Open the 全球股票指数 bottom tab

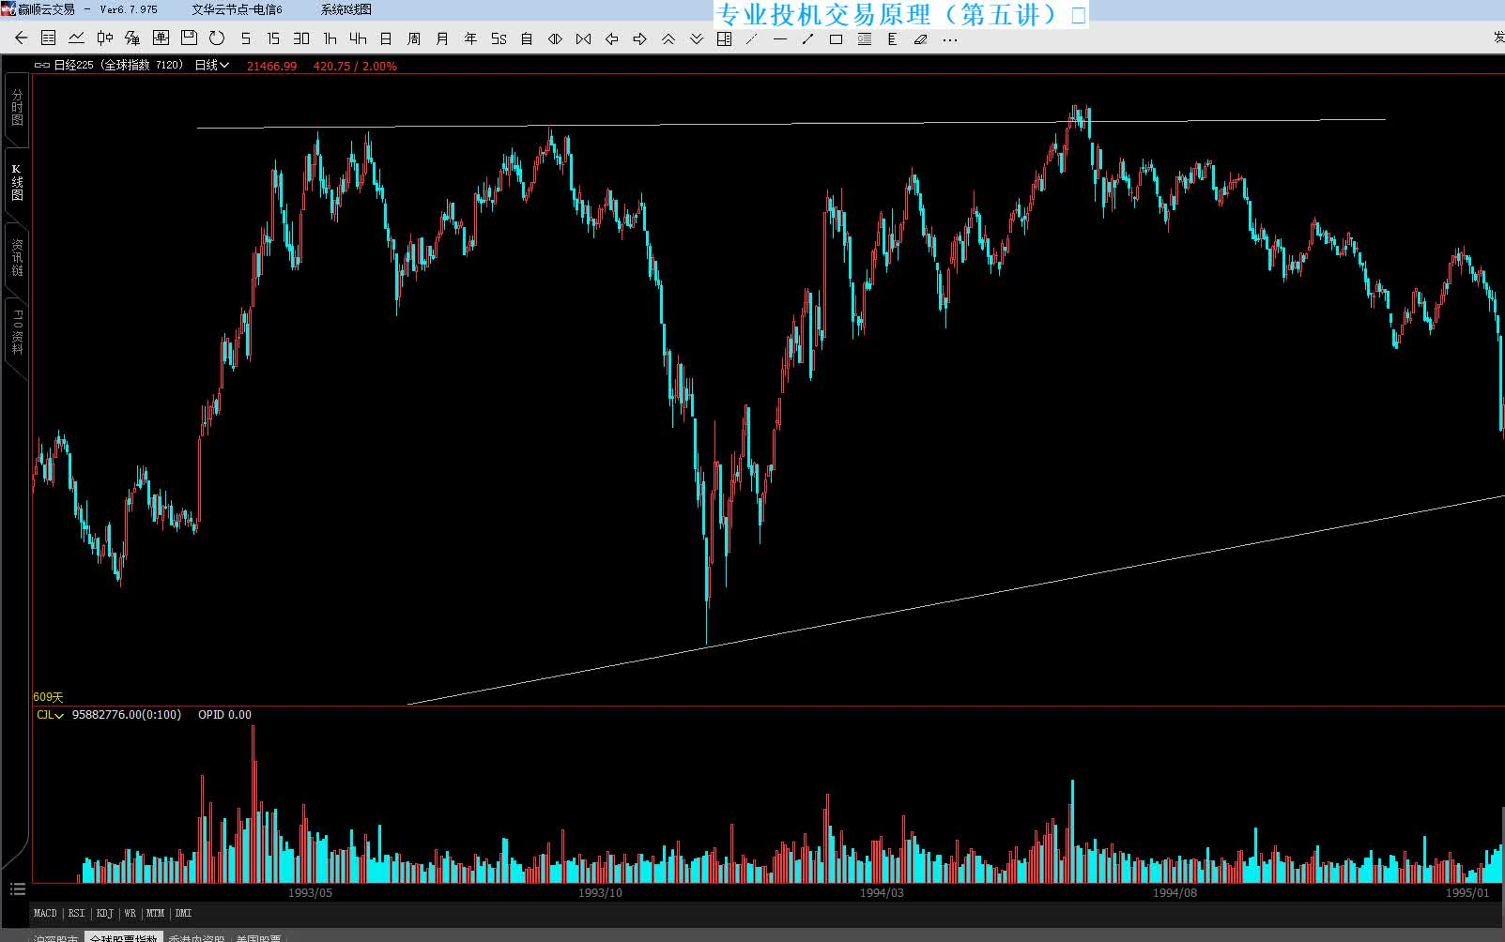click(x=124, y=937)
